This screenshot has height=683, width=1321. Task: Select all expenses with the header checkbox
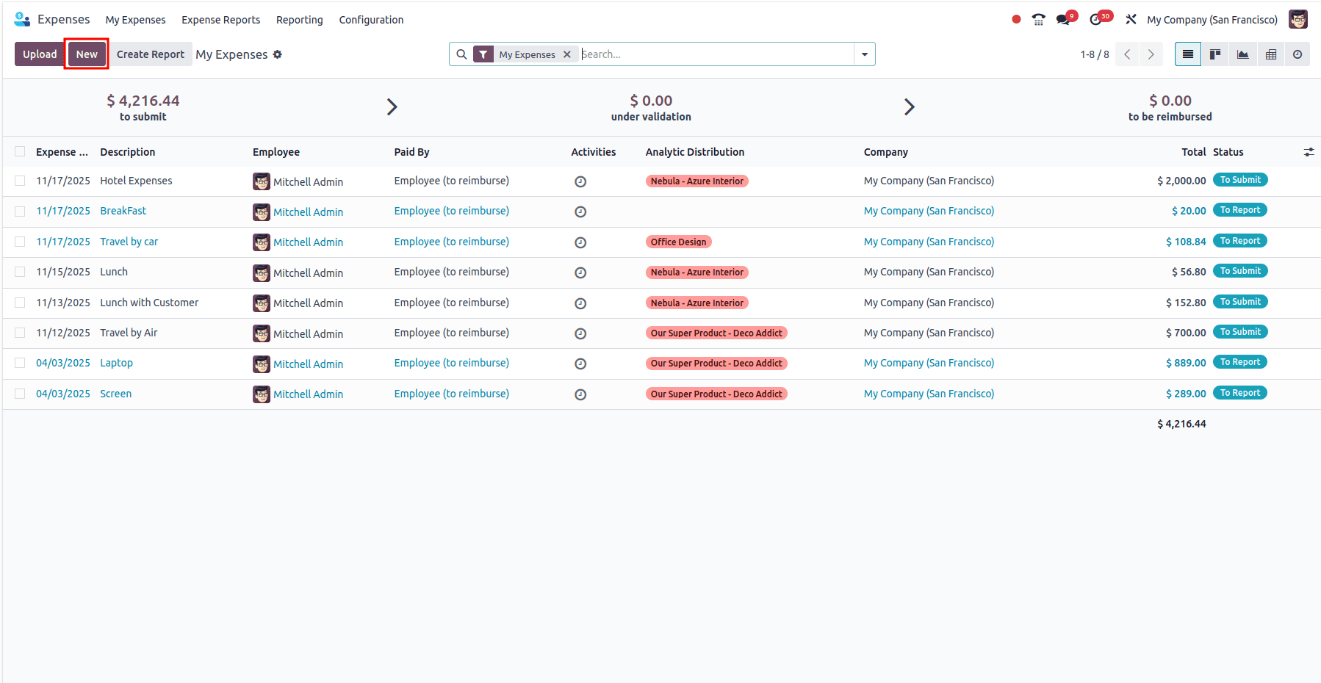tap(20, 151)
